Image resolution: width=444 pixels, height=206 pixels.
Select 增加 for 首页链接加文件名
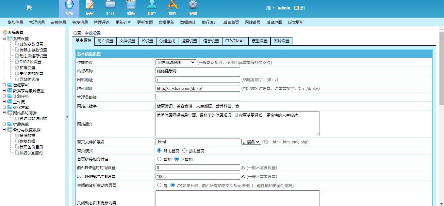click(x=159, y=159)
